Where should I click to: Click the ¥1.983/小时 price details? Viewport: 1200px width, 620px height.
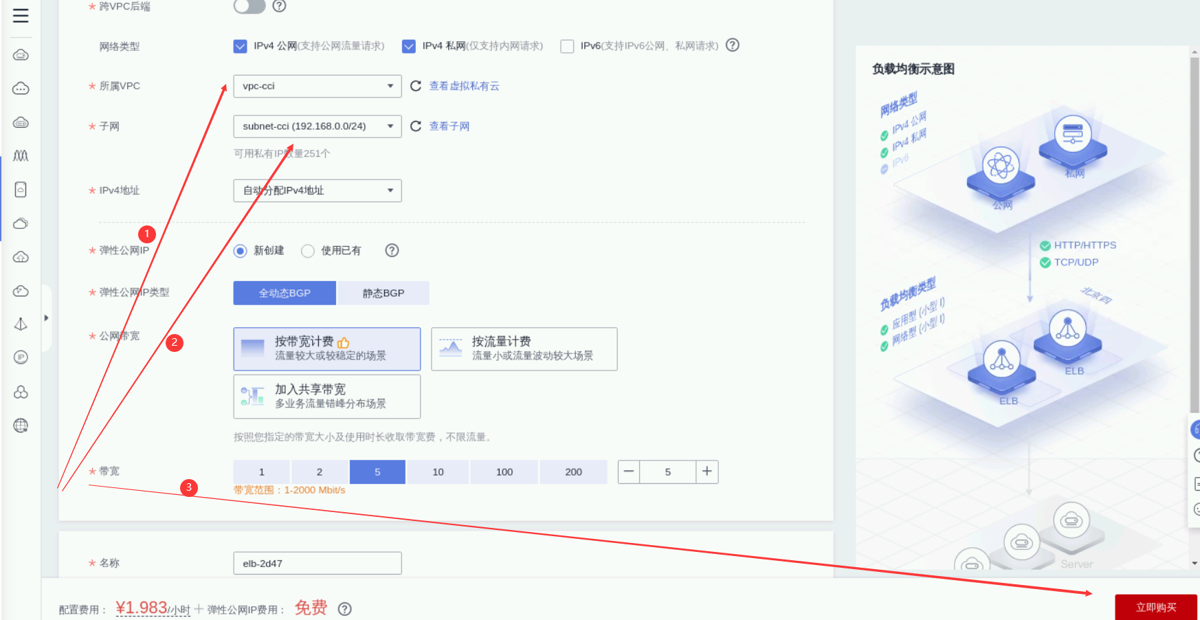(153, 608)
